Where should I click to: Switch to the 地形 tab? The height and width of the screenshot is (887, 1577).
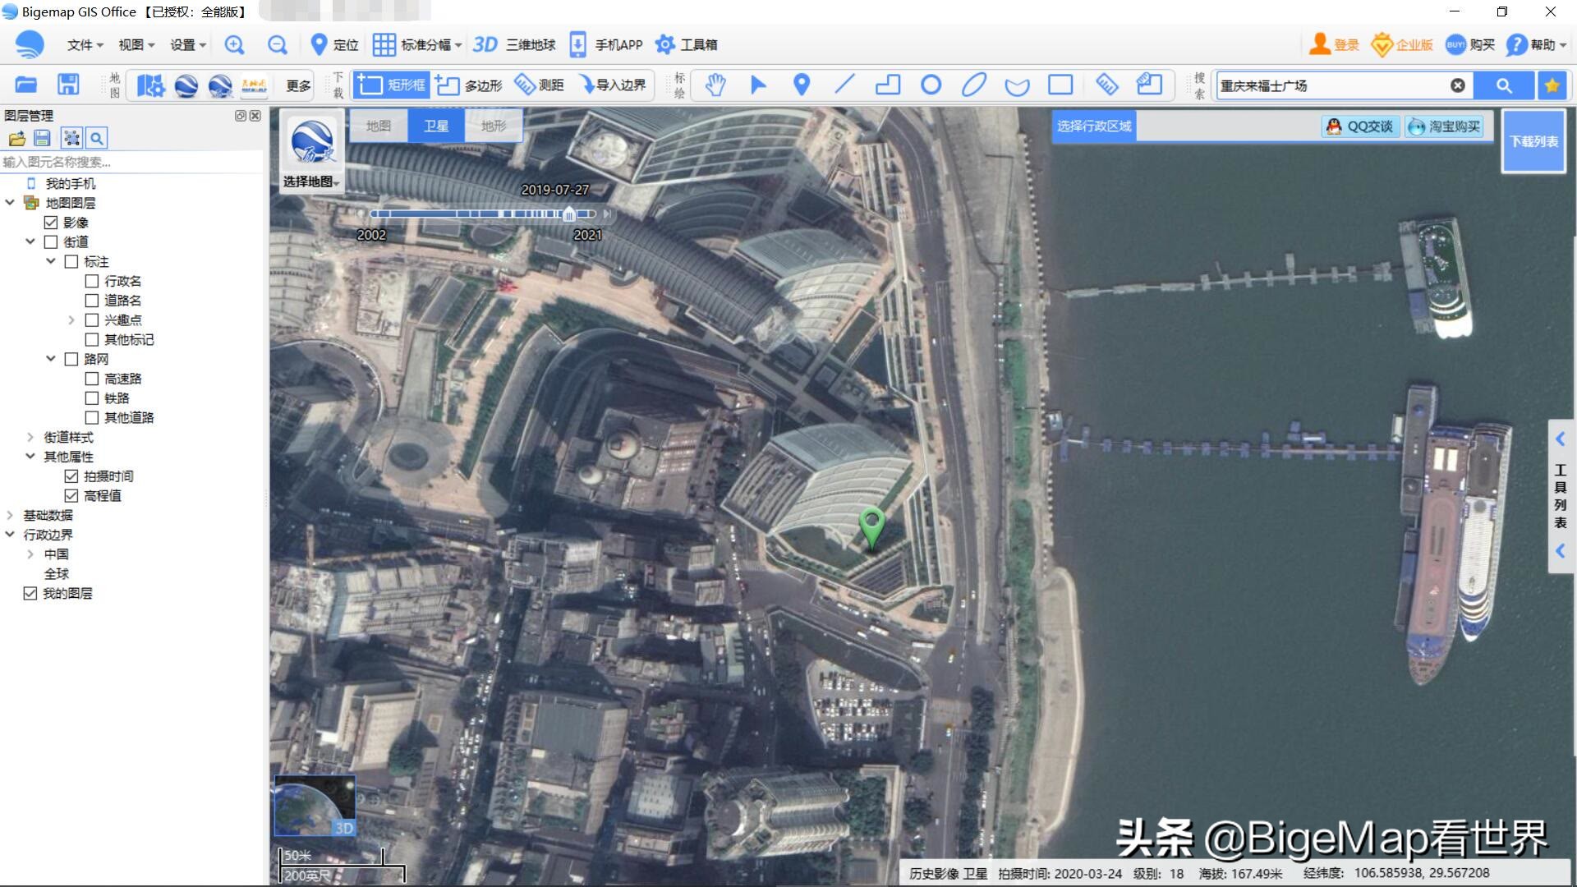(494, 126)
